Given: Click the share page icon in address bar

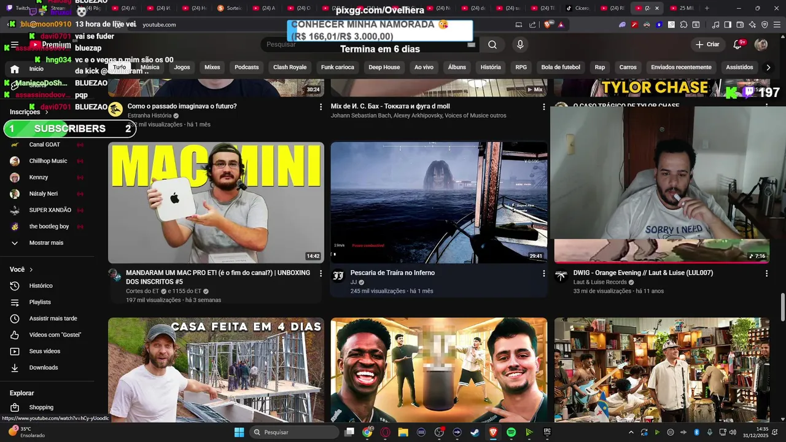Looking at the screenshot, I should (x=532, y=25).
